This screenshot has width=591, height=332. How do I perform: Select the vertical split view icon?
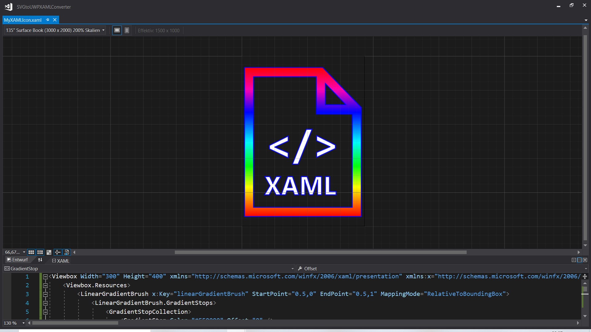(573, 260)
